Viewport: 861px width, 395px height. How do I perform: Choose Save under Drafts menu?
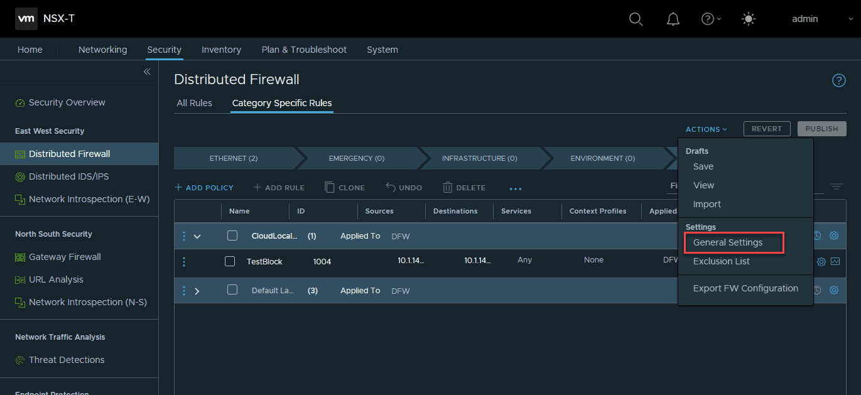click(703, 166)
